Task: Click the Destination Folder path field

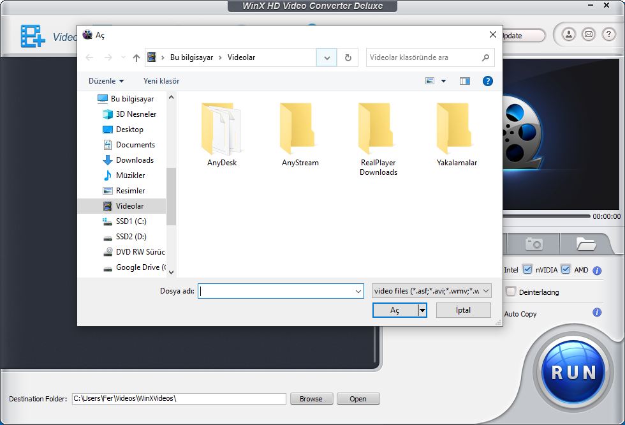Action: pos(179,398)
